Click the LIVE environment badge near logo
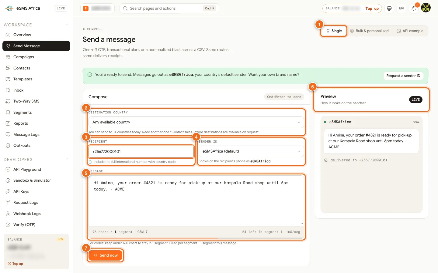Viewport: 438px width, 273px height. [x=61, y=8]
